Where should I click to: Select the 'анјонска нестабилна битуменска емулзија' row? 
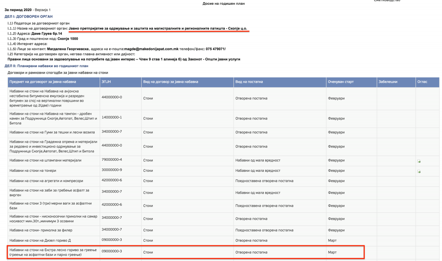tap(223, 99)
